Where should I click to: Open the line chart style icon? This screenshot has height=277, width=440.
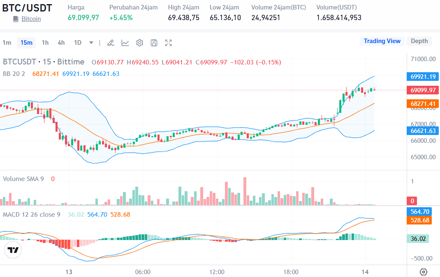tap(125, 42)
